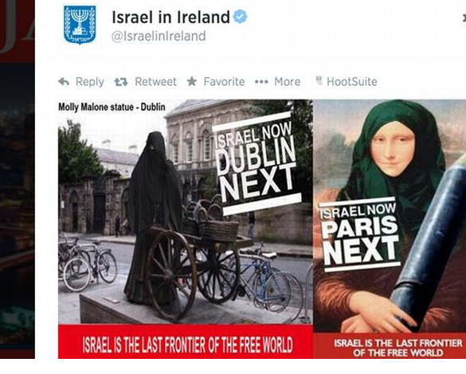Click the Retweet arrows icon
466x374 pixels.
[x=121, y=82]
